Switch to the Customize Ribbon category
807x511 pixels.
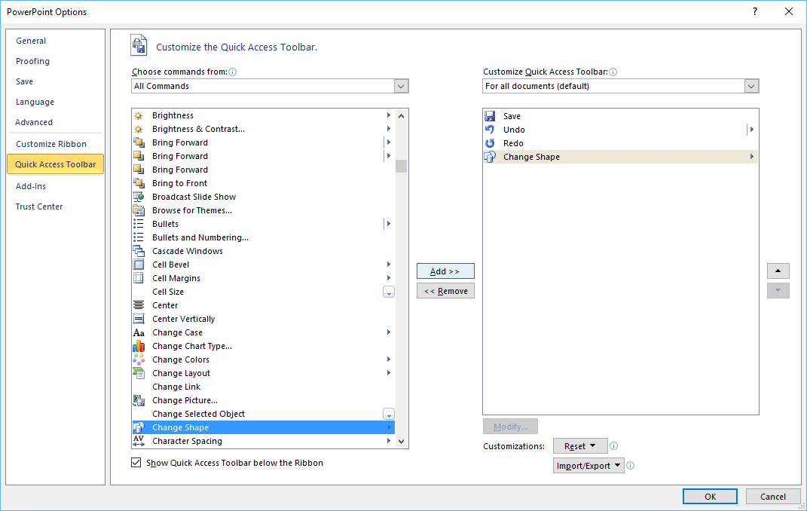51,144
